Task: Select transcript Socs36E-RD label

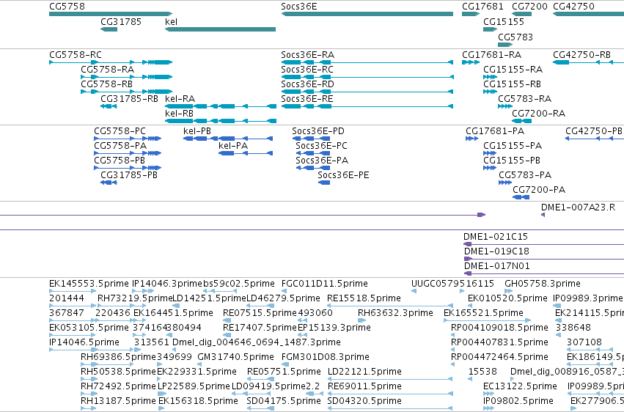Action: click(x=308, y=84)
